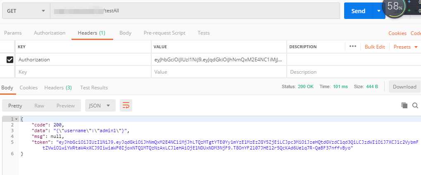Open the response Cookies tab

[29, 87]
